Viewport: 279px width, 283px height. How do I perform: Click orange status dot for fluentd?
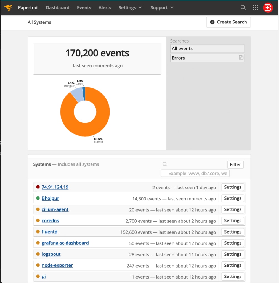[38, 232]
